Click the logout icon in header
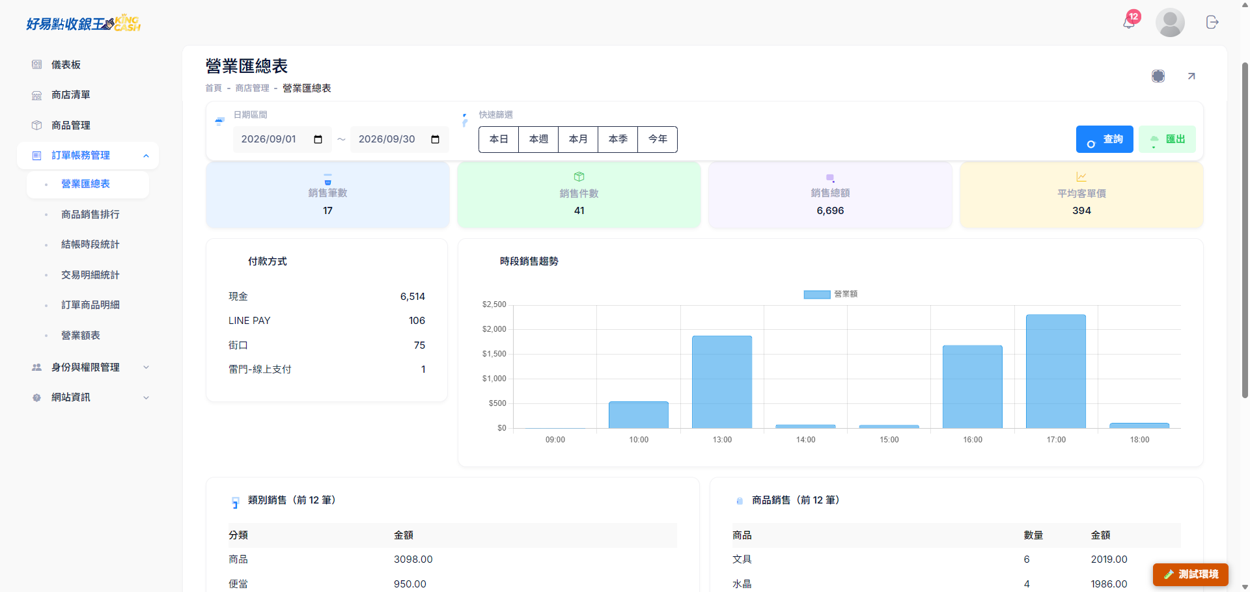The width and height of the screenshot is (1250, 592). [x=1212, y=23]
